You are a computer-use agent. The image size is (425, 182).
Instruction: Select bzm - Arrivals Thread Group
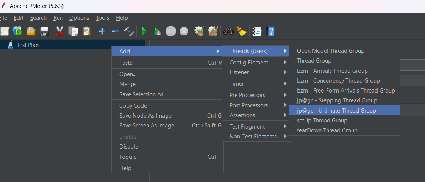(344, 71)
